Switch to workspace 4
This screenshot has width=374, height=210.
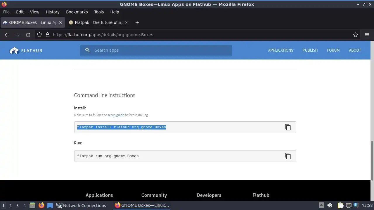point(25,205)
